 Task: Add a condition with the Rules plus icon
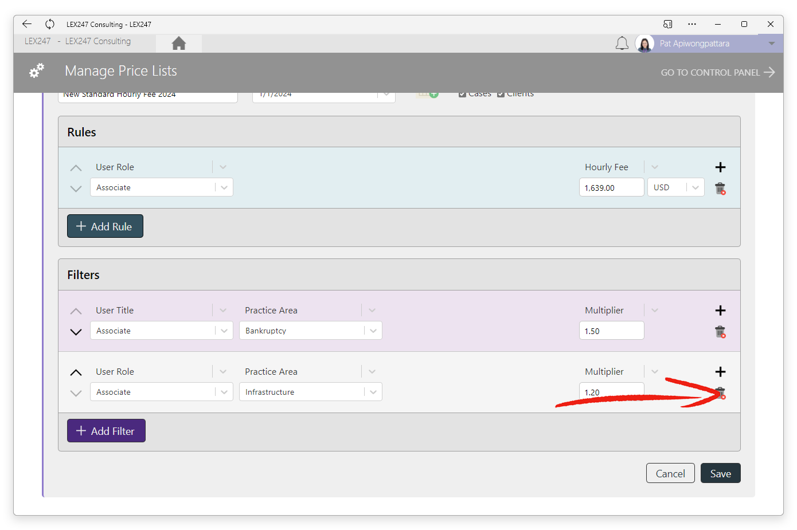coord(721,167)
